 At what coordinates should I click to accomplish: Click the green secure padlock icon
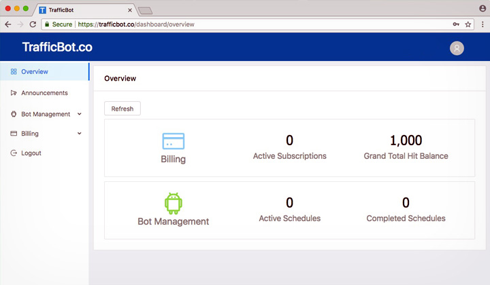click(47, 24)
